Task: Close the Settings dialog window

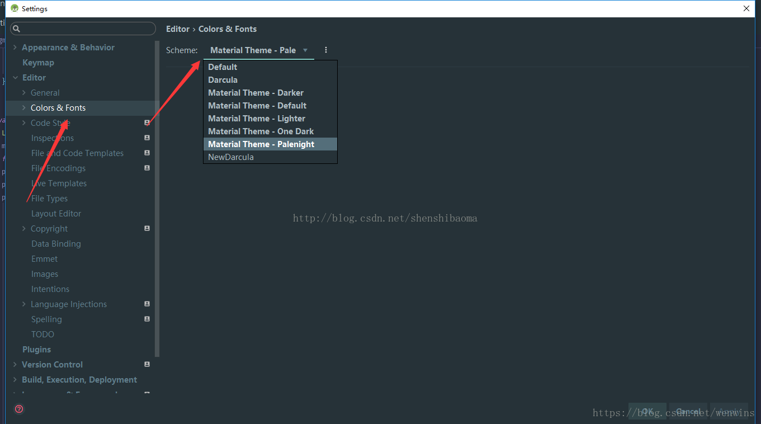Action: (746, 8)
